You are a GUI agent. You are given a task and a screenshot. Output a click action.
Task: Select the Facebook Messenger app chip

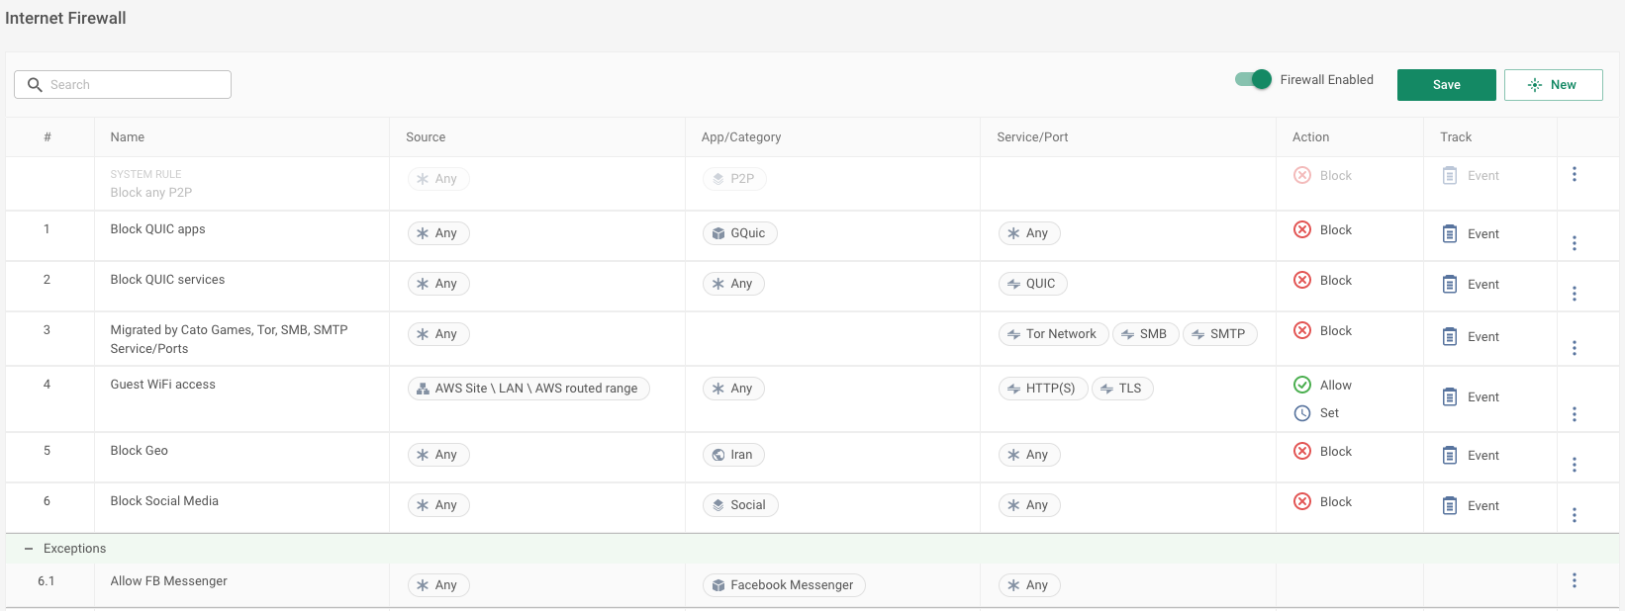pyautogui.click(x=784, y=585)
